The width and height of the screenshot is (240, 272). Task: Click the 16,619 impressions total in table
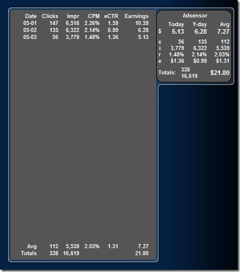click(x=71, y=253)
